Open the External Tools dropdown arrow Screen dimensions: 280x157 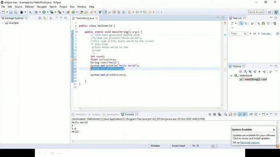point(63,12)
